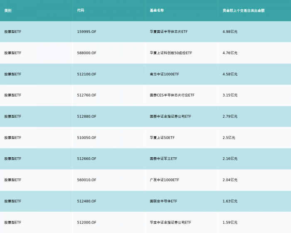The width and height of the screenshot is (291, 233).
Task: Click 股票型ETF in the 159995.OF row
Action: tap(13, 32)
